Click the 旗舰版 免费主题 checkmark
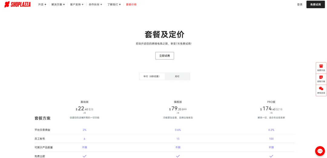Image resolution: width=327 pixels, height=158 pixels. pos(178,156)
